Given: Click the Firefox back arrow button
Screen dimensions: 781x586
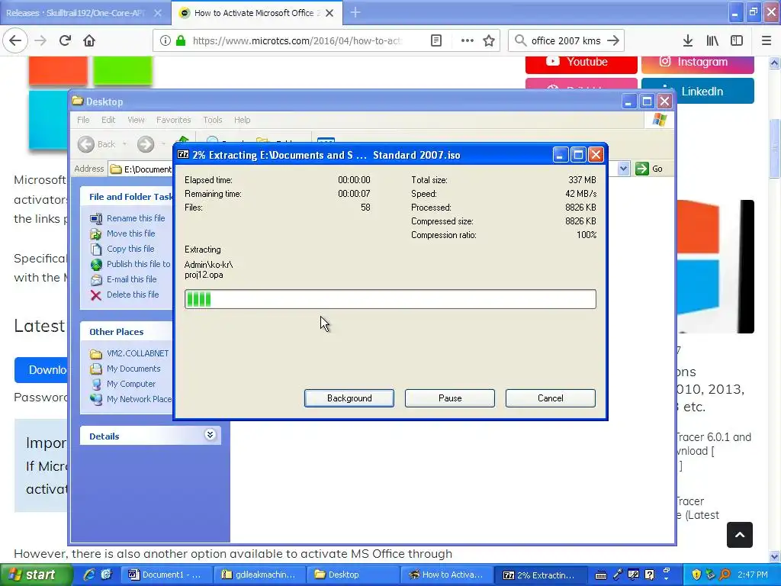Looking at the screenshot, I should click(x=15, y=40).
